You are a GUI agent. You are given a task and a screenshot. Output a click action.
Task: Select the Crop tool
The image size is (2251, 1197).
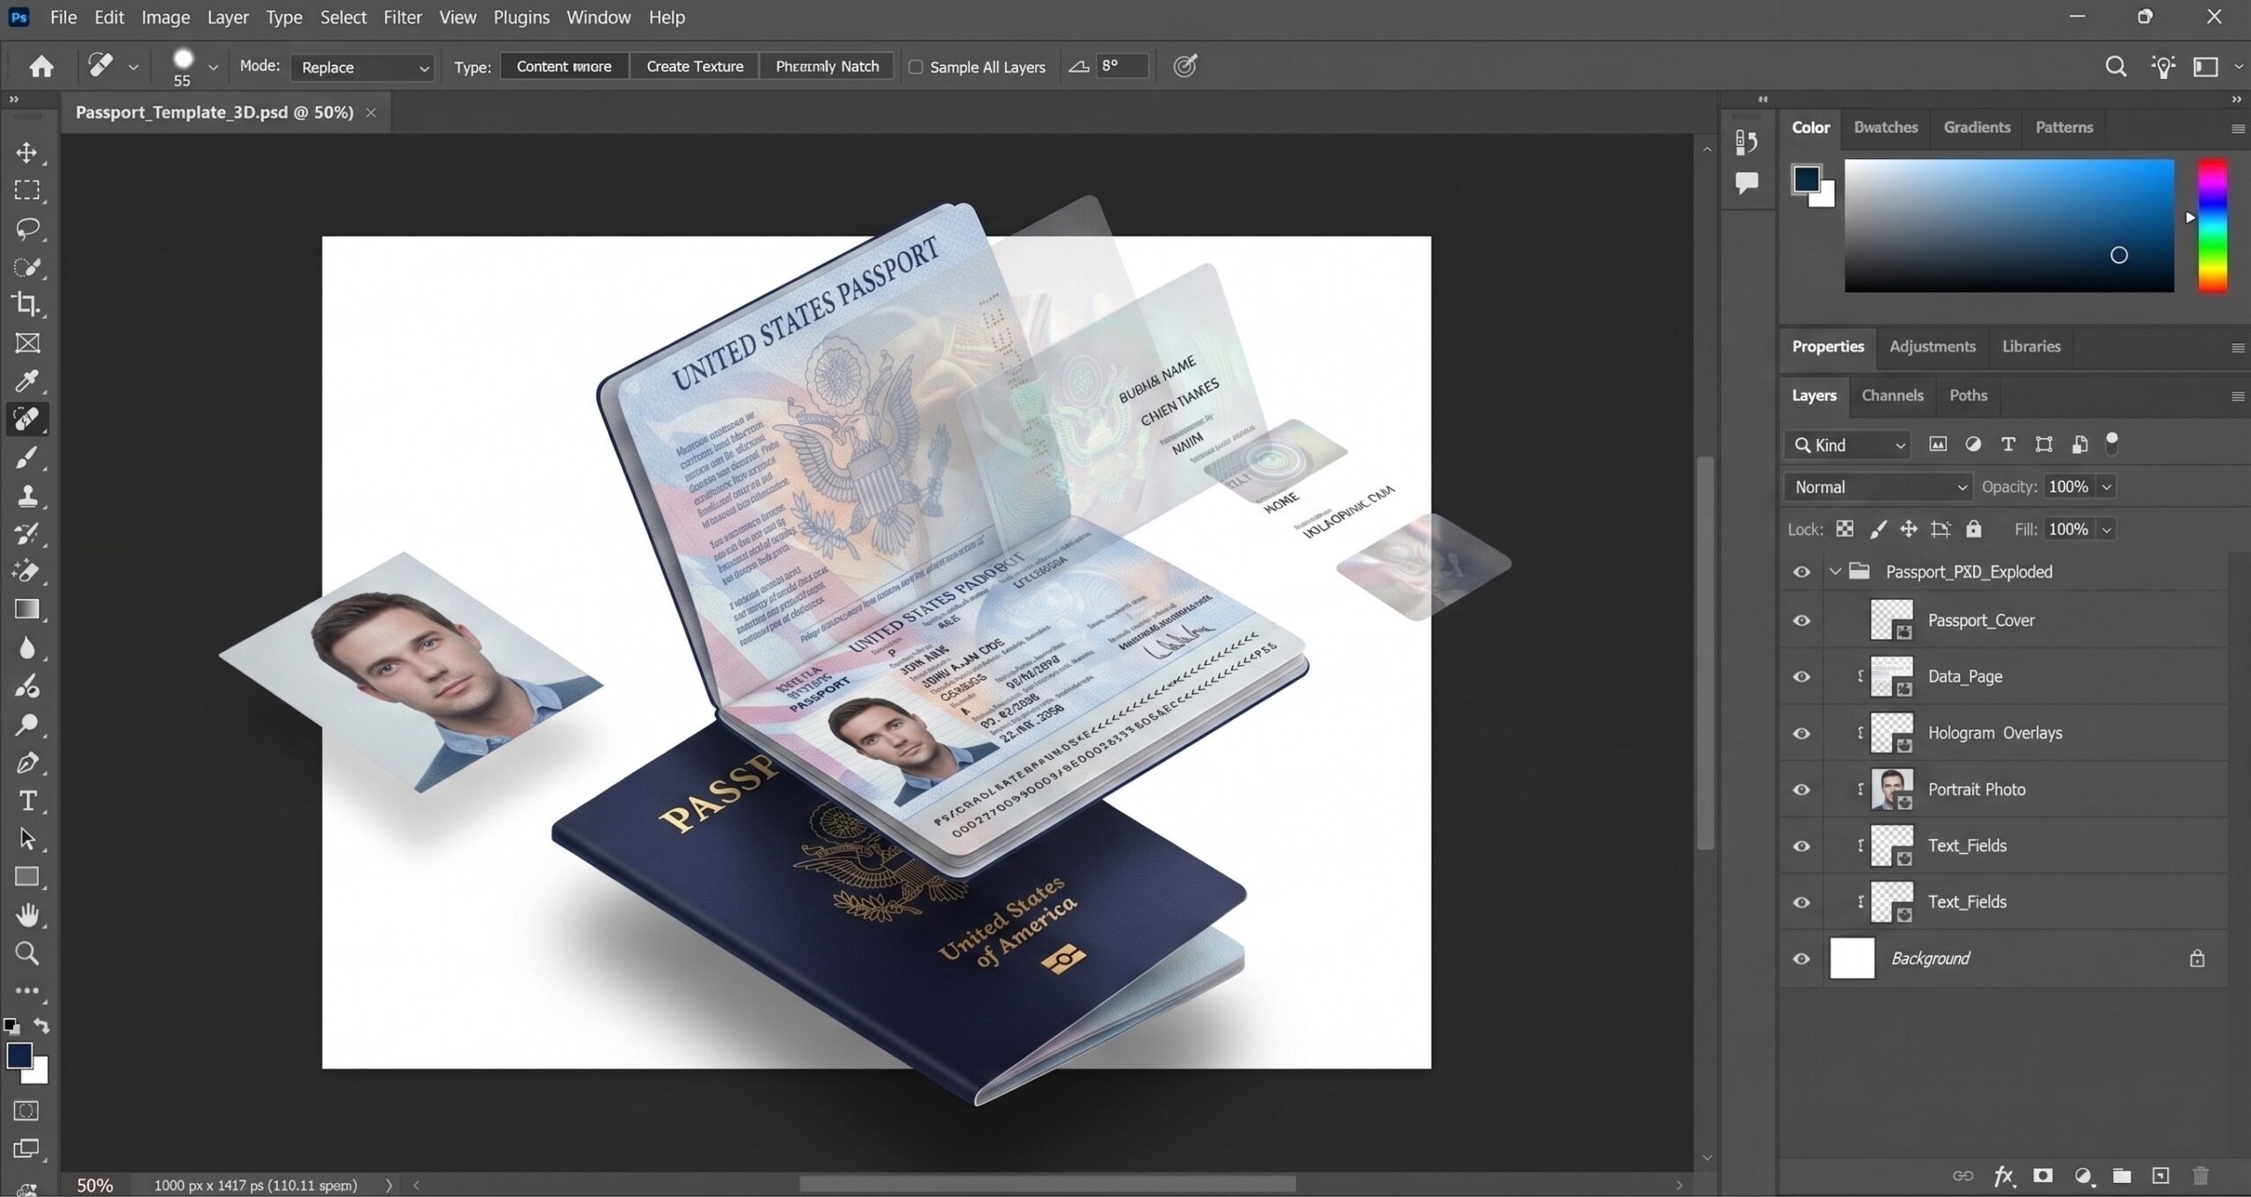[27, 304]
